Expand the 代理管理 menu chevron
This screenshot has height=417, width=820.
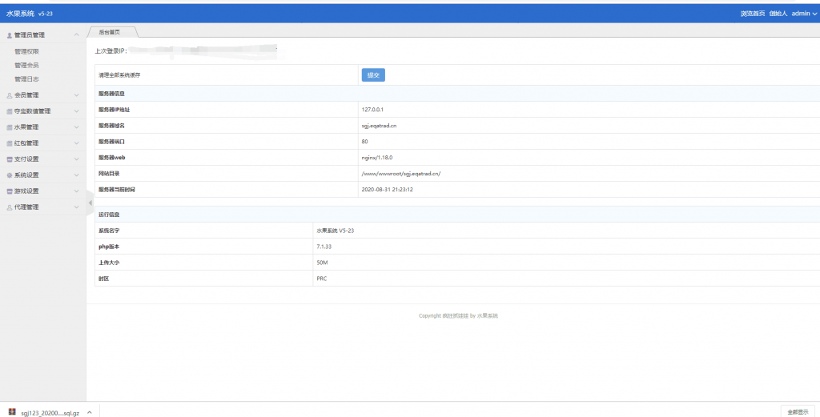[76, 207]
